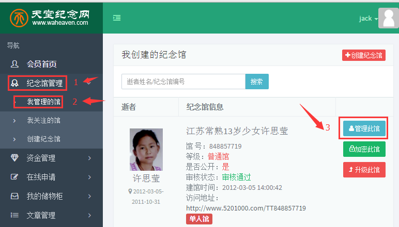Click the 资金管理 diamond icon
This screenshot has width=399, height=227.
(15, 158)
